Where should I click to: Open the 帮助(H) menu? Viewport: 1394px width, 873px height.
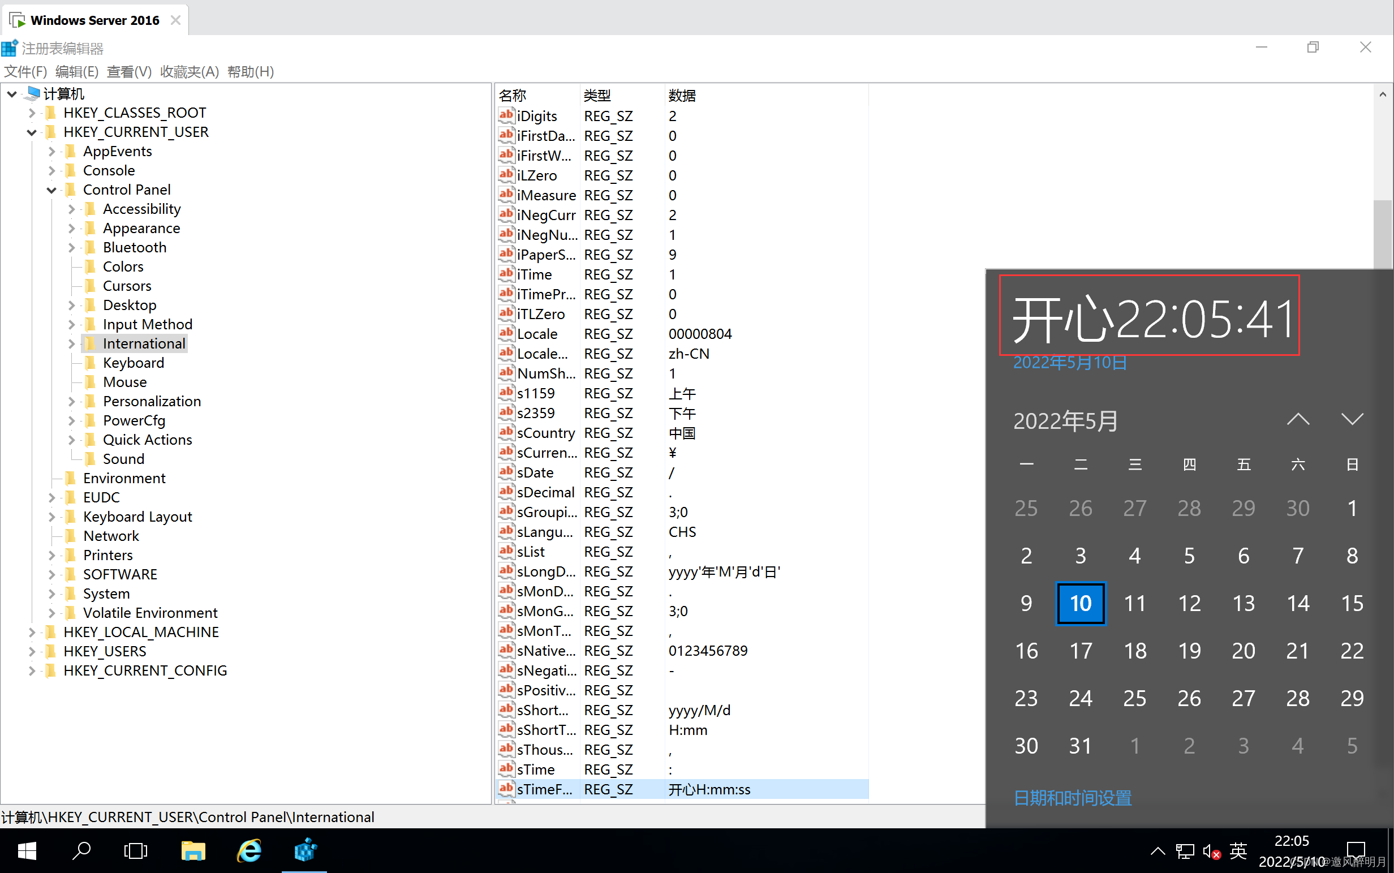[x=251, y=72]
